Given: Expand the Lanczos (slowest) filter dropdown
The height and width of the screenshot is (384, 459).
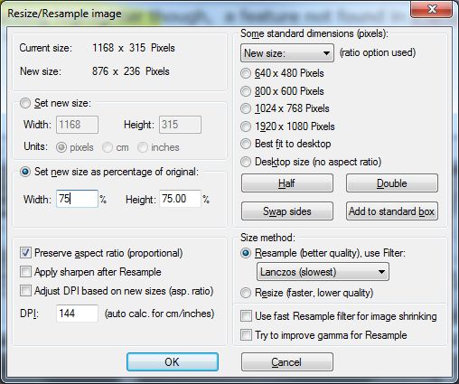Looking at the screenshot, I should [x=323, y=272].
